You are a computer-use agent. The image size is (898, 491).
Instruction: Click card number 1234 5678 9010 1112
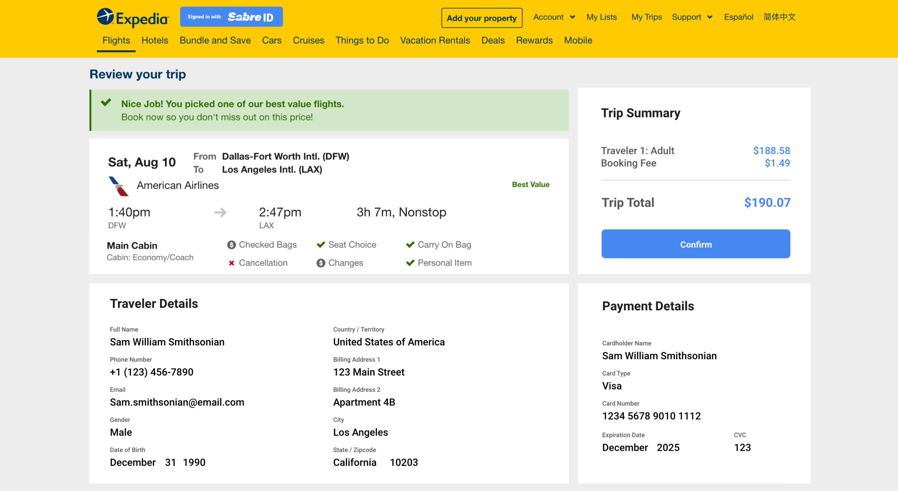(652, 416)
